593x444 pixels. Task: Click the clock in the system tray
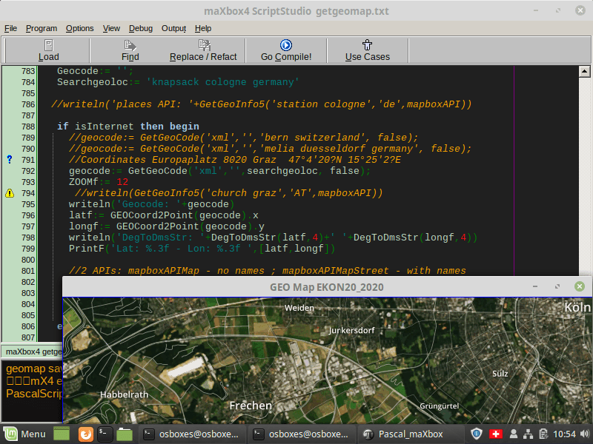564,434
